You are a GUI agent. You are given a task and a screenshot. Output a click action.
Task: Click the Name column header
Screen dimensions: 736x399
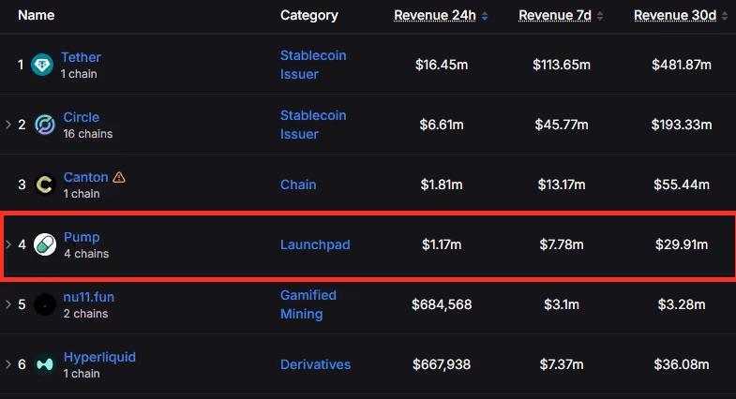pos(37,16)
